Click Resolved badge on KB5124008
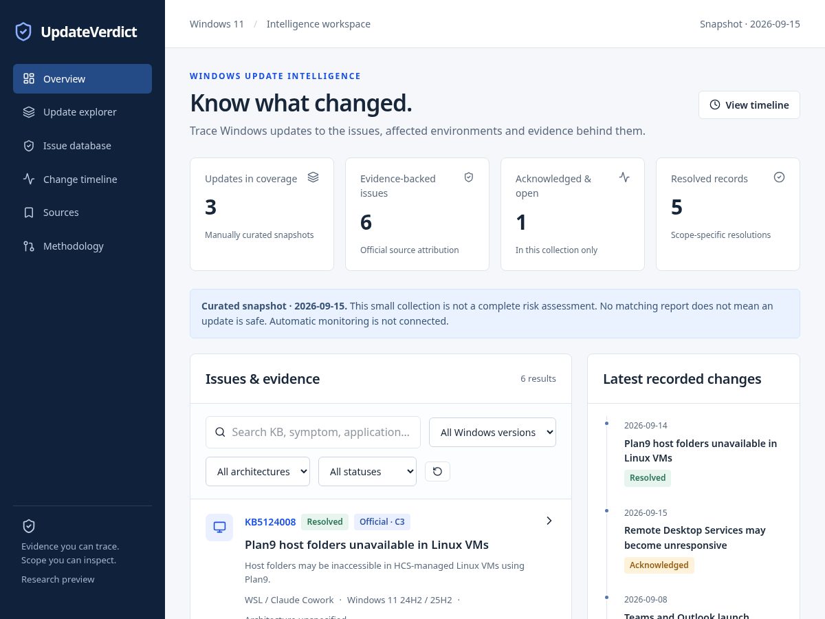Screen dimensions: 825x619 [324, 522]
